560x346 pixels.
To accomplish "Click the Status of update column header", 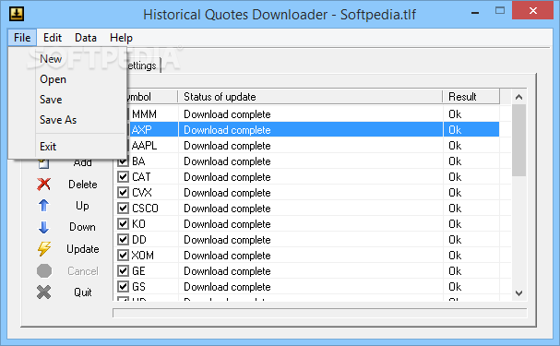I will coord(310,97).
